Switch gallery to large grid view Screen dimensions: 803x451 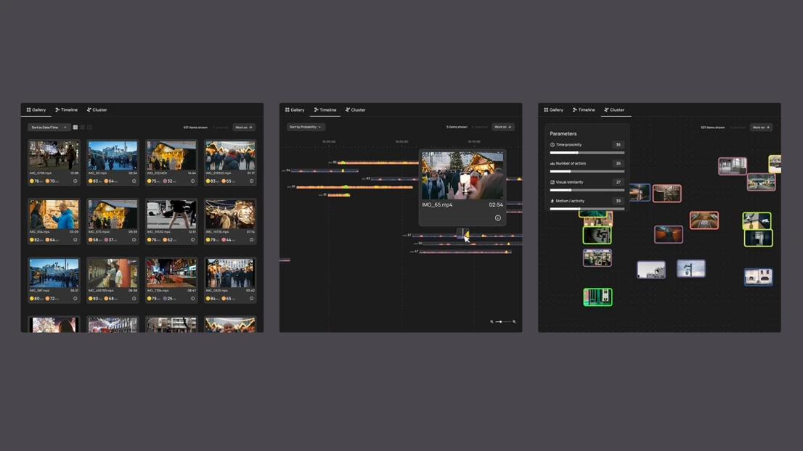click(x=76, y=128)
